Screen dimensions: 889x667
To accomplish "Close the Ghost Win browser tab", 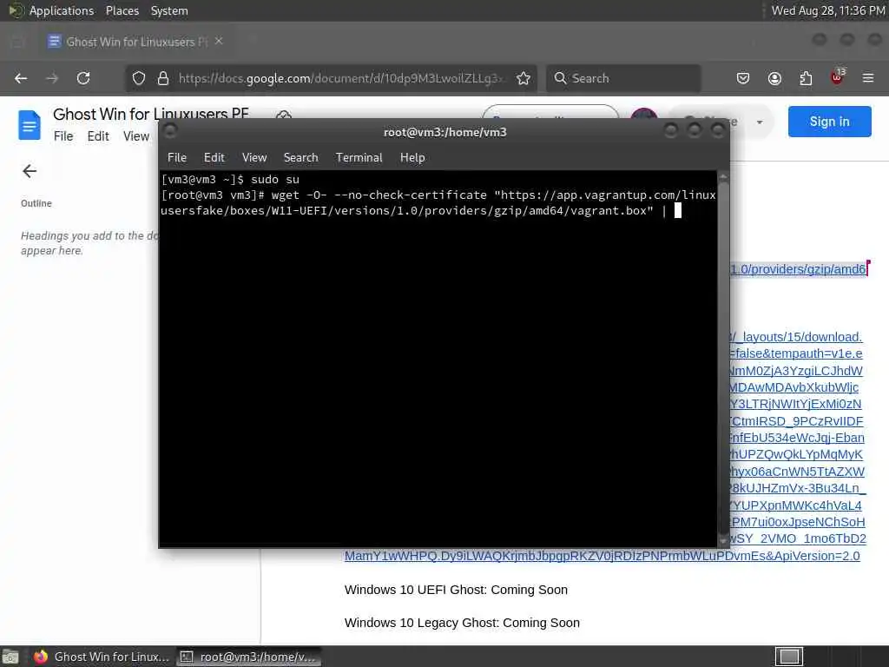I will click(219, 41).
